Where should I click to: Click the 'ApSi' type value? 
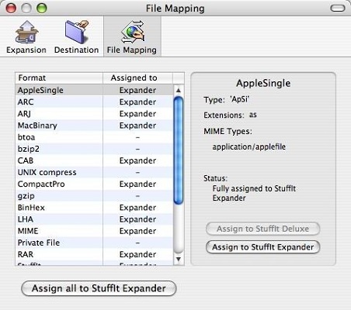239,99
